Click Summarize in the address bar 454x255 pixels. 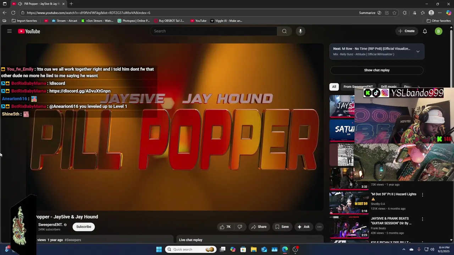(367, 13)
